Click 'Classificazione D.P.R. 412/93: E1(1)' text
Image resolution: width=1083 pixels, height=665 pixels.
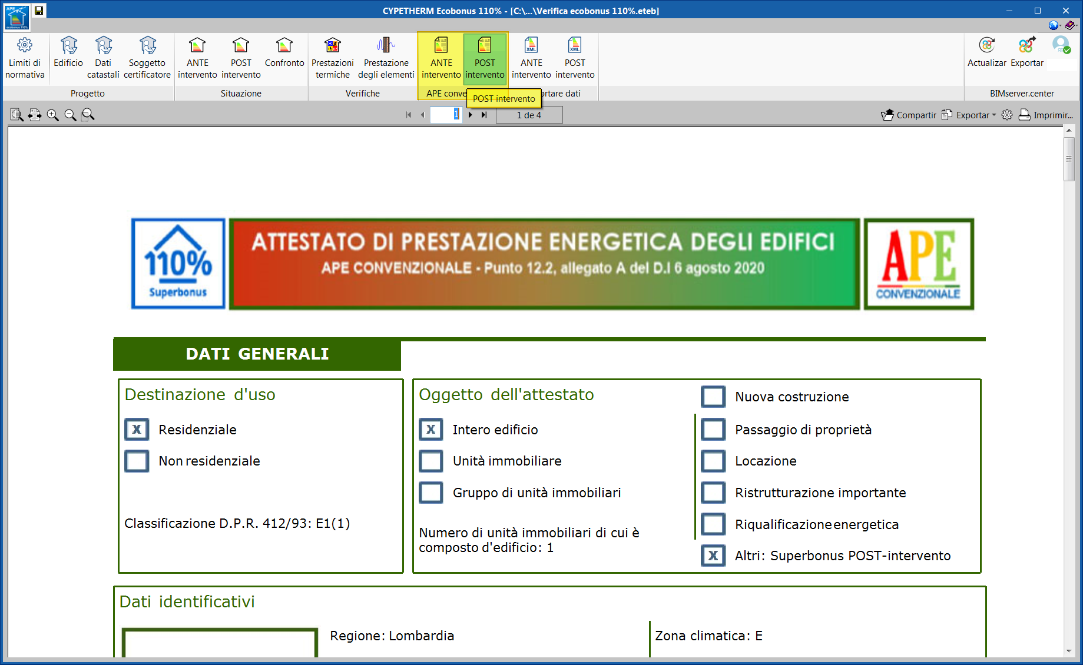coord(237,523)
